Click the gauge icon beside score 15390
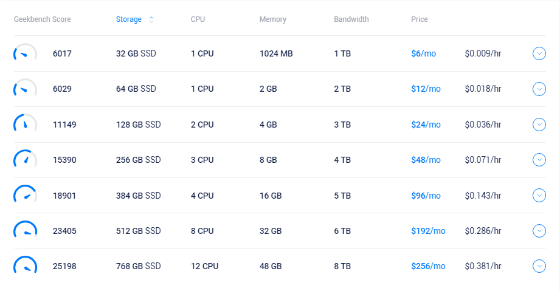560x291 pixels. (25, 160)
